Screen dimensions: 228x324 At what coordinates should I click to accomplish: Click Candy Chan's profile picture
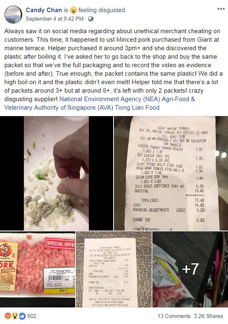coord(13,15)
